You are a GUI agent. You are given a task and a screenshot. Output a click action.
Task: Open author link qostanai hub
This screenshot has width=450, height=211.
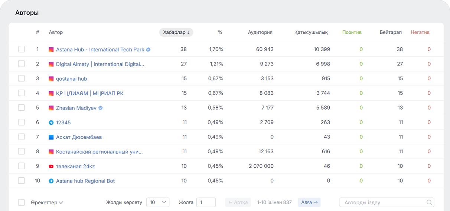(x=72, y=79)
